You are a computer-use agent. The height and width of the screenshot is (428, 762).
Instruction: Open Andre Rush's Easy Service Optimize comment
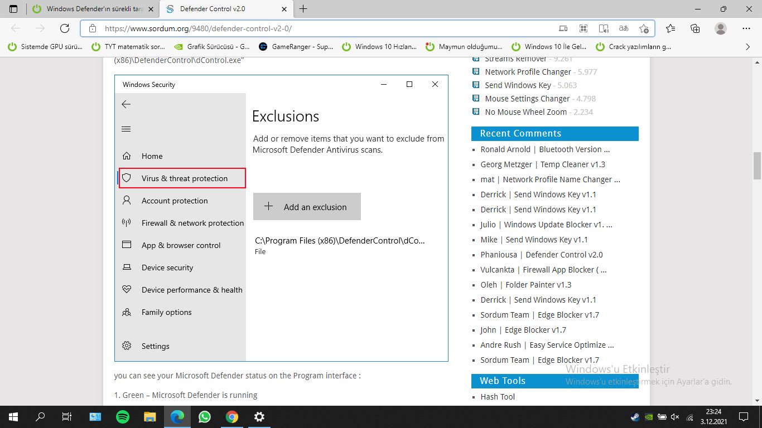(x=547, y=345)
